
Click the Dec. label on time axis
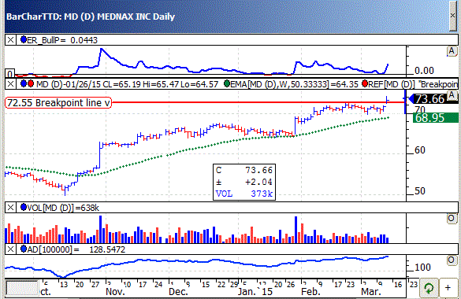pyautogui.click(x=178, y=292)
